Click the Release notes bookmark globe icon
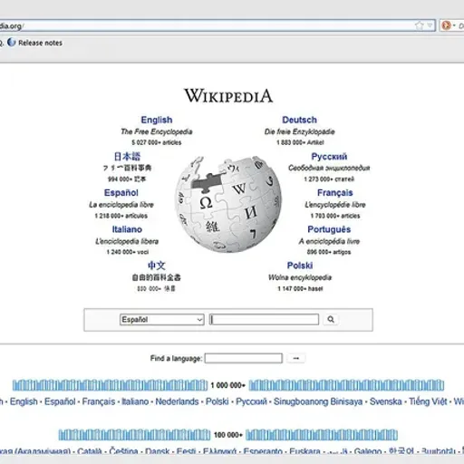This screenshot has height=464, width=464. [12, 43]
